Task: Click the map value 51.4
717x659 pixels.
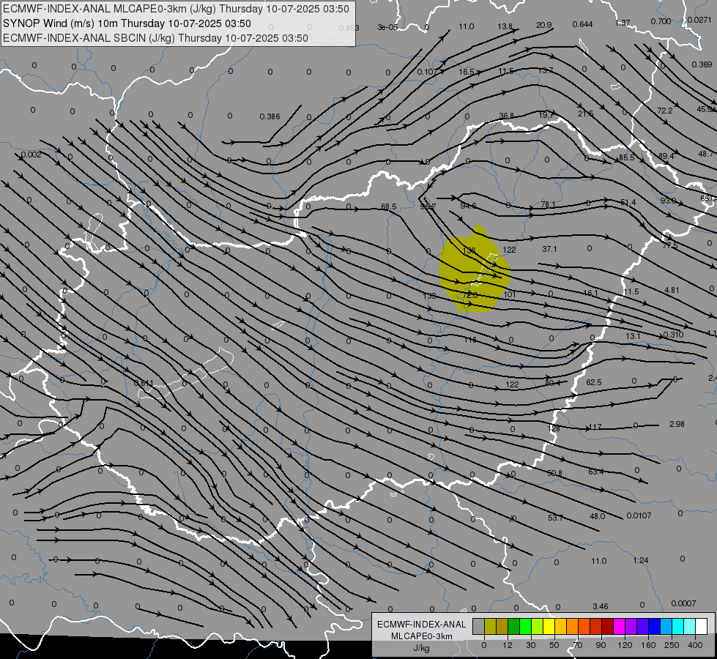Action: coord(628,202)
